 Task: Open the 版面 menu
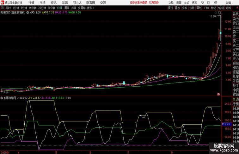(x=179, y=3)
